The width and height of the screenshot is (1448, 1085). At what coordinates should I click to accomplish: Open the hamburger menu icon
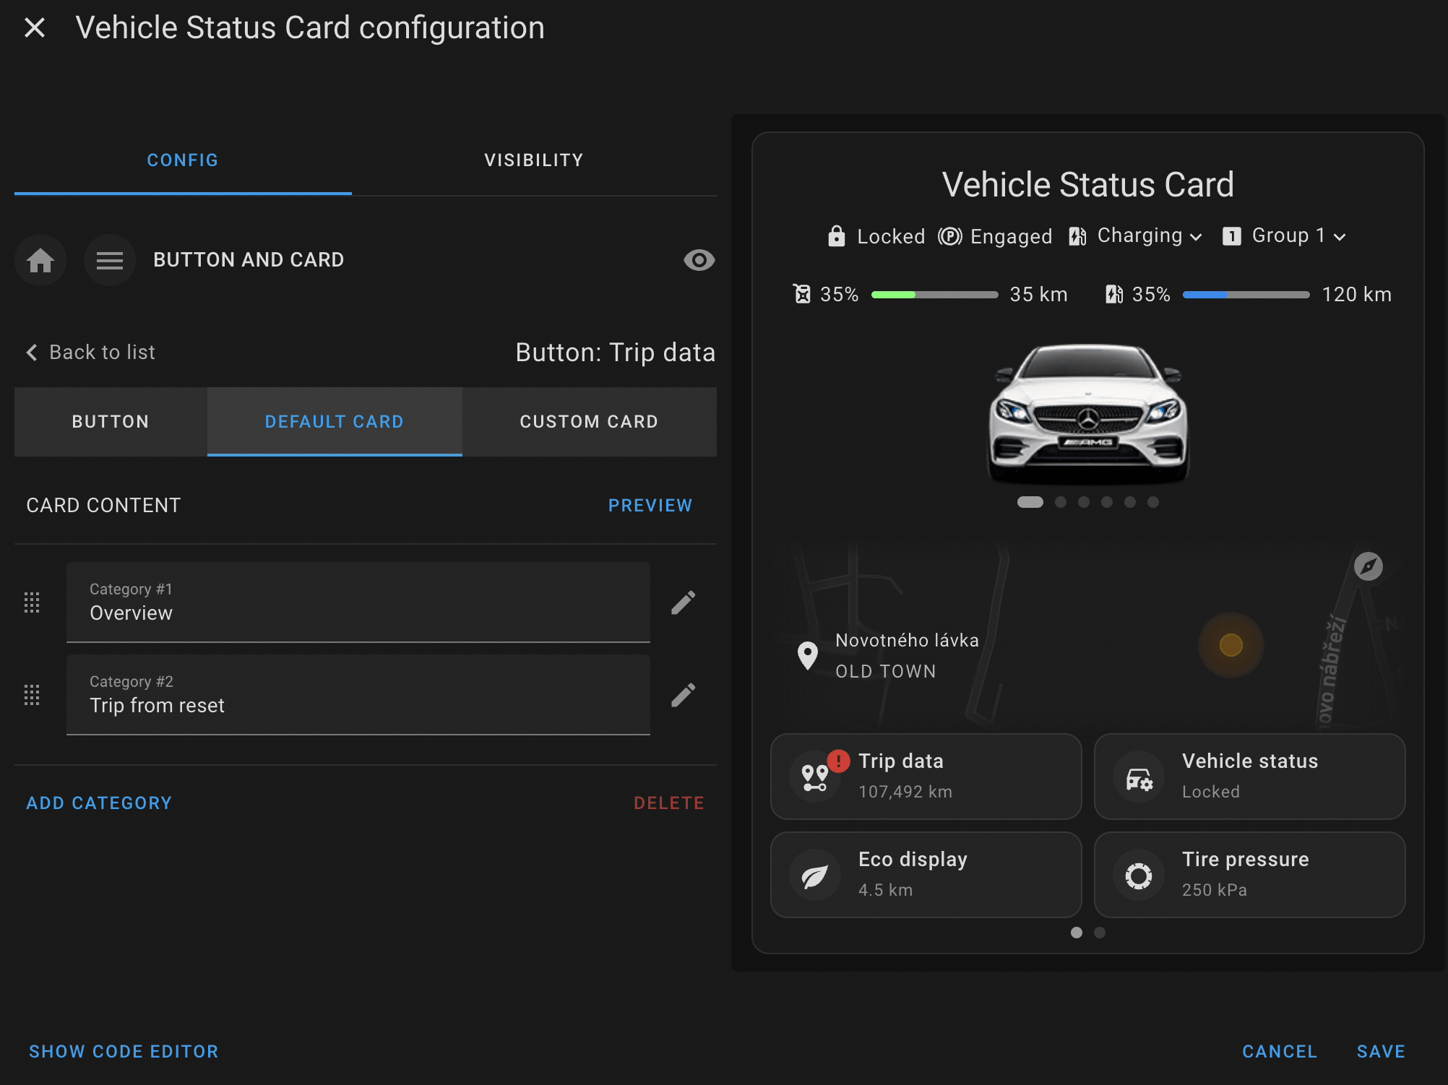[x=110, y=260]
